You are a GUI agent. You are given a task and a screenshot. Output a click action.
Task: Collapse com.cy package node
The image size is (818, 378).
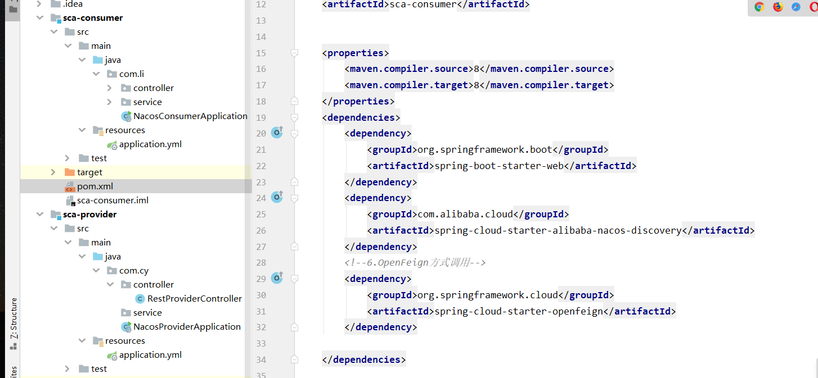(96, 271)
